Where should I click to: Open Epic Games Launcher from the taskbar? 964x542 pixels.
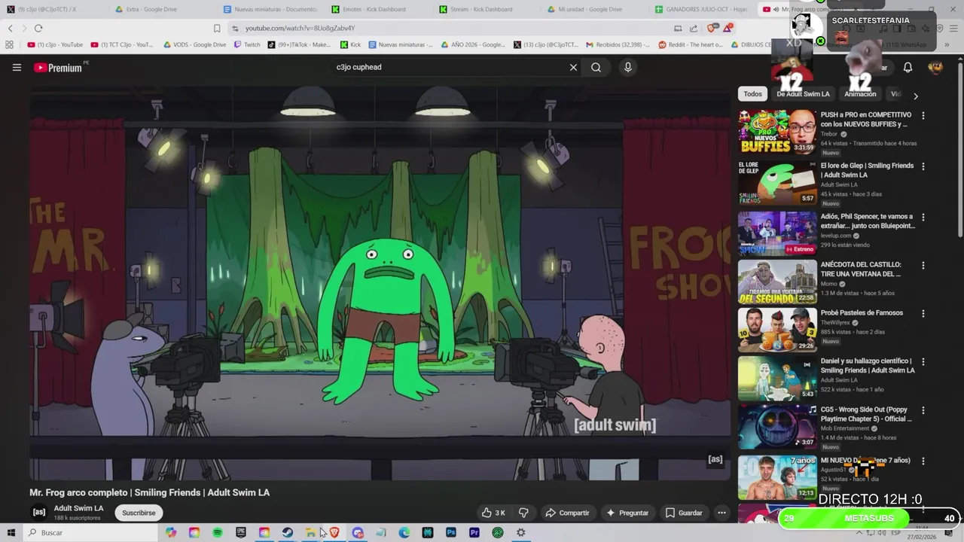(241, 532)
